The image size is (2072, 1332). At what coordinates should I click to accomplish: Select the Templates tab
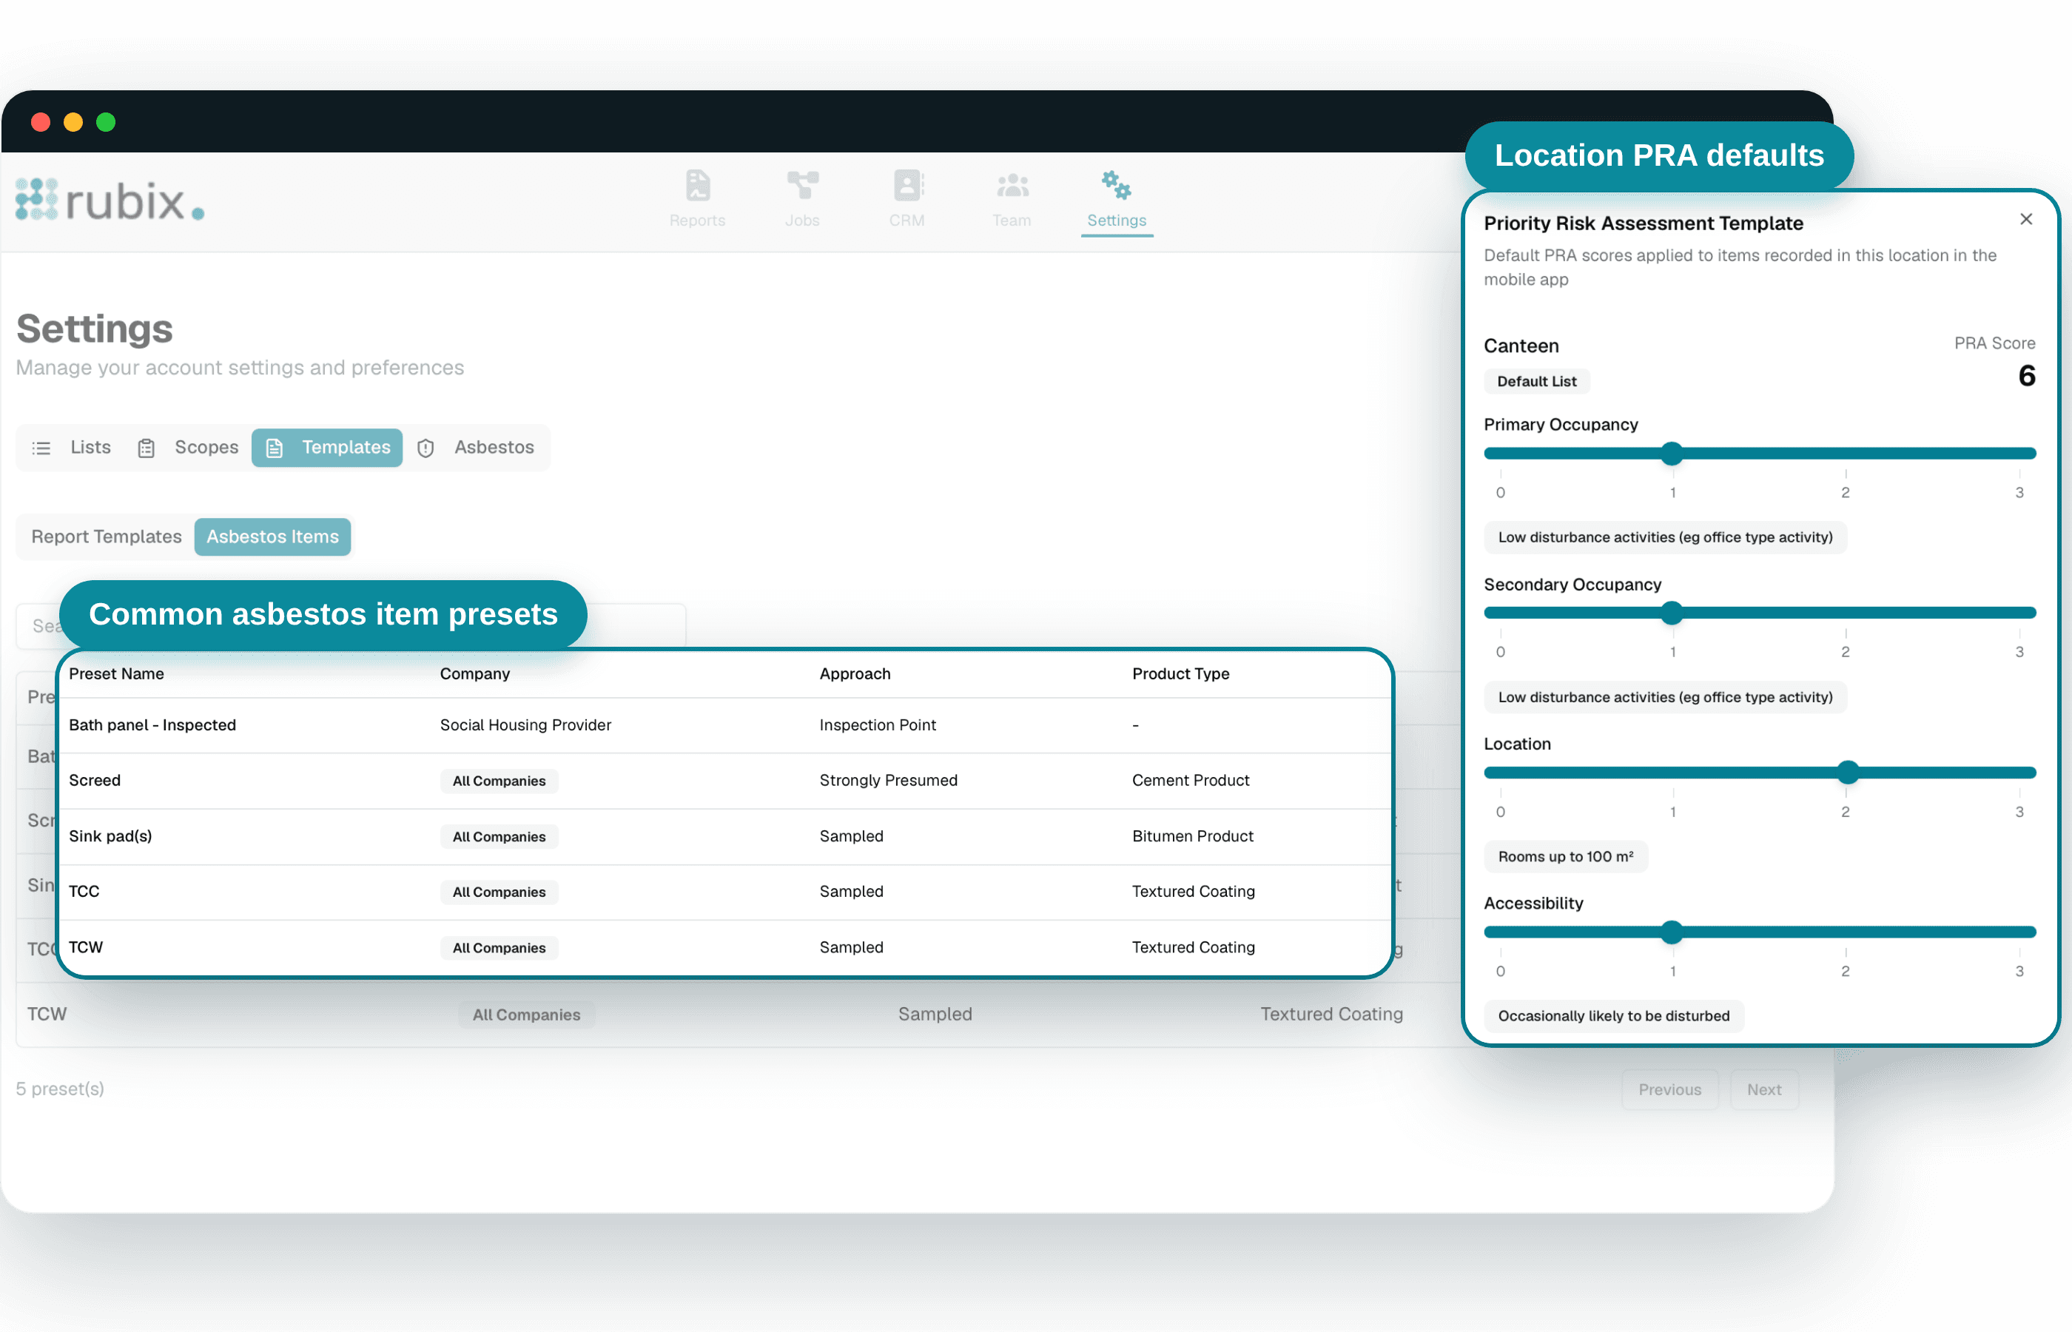pos(327,447)
